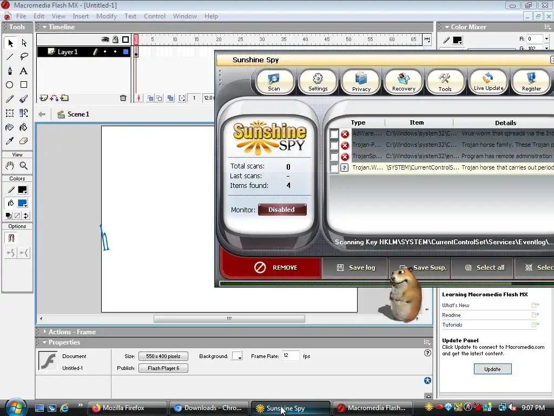The width and height of the screenshot is (554, 416).
Task: Click the Flash Player 6 publish button
Action: tap(163, 368)
